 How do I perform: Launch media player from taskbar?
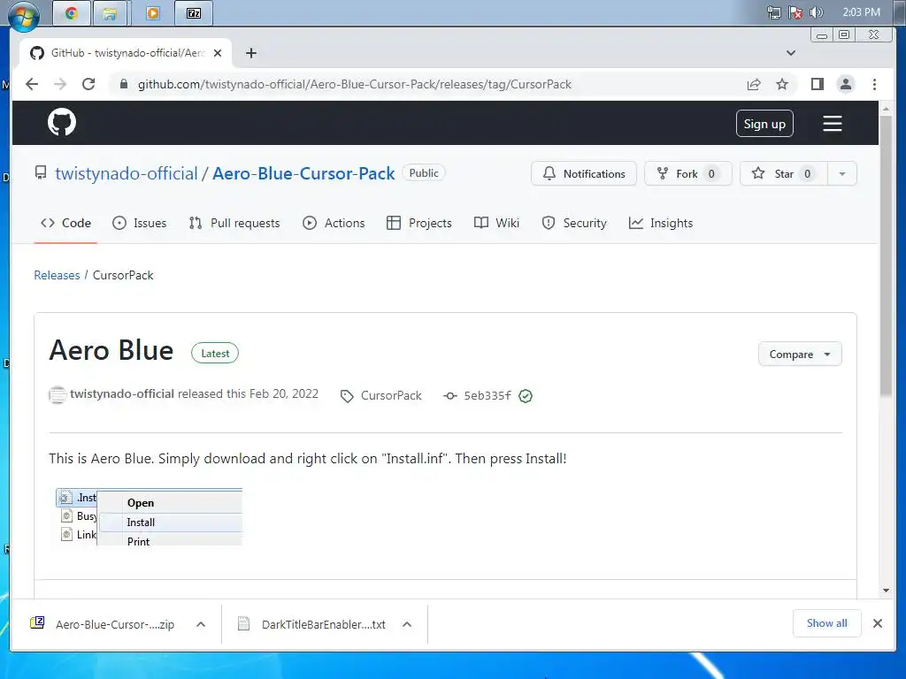tap(152, 13)
